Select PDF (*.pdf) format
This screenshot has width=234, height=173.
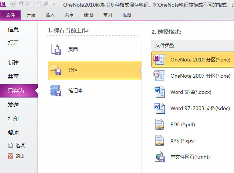192,124
